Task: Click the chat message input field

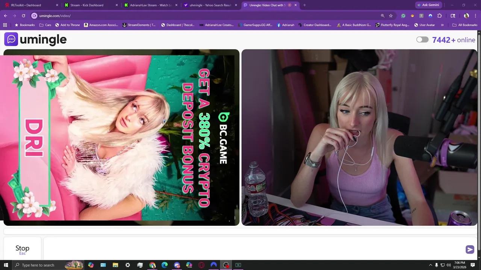Action: [254, 249]
